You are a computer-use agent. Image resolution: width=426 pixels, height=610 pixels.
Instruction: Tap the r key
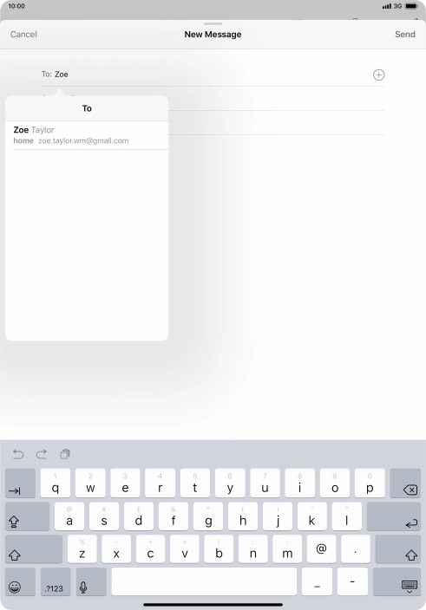pyautogui.click(x=160, y=483)
